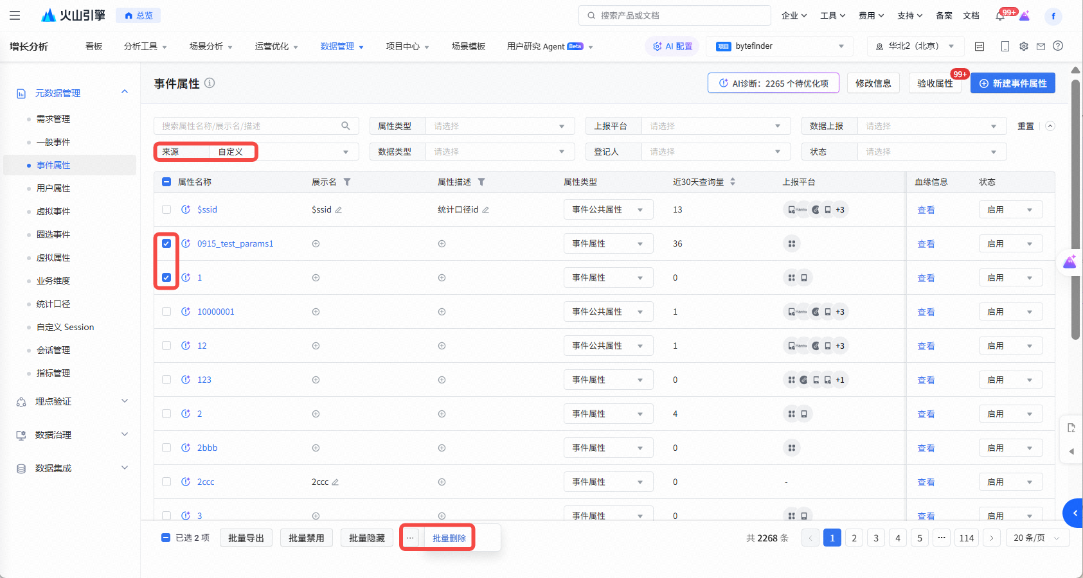The height and width of the screenshot is (578, 1083).
Task: Click the edit pencil icon beside $ssid display name
Action: click(x=338, y=210)
